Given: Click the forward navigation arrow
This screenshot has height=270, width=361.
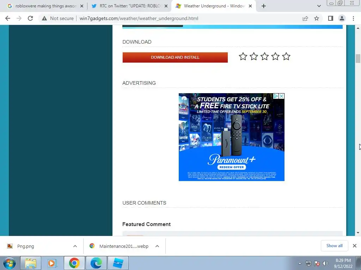Looking at the screenshot, I should tap(19, 18).
